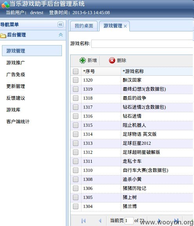Select game name 走私卡车
The height and width of the screenshot is (226, 194).
point(132,161)
